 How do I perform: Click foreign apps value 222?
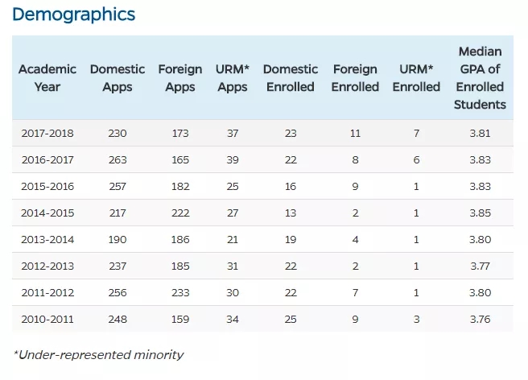tap(180, 213)
